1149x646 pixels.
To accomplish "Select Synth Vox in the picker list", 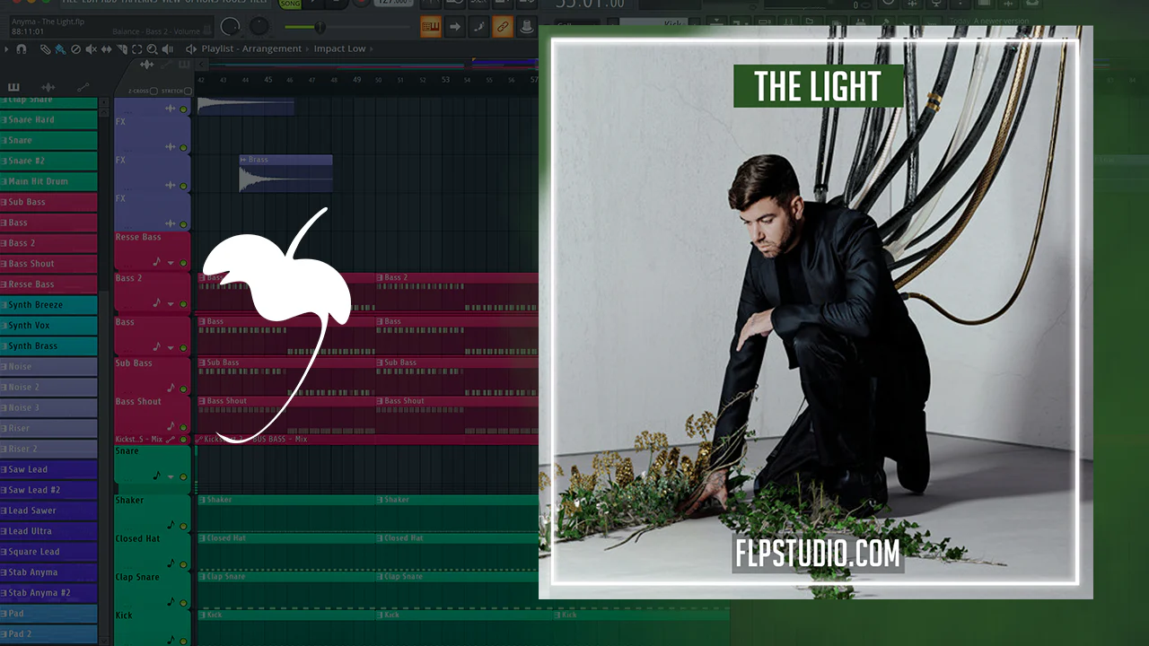I will [48, 326].
